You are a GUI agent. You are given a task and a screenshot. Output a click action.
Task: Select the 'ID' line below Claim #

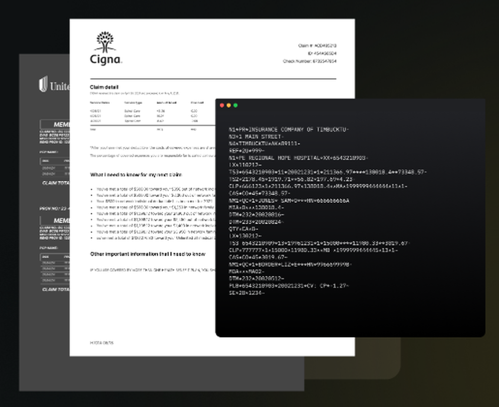[322, 53]
